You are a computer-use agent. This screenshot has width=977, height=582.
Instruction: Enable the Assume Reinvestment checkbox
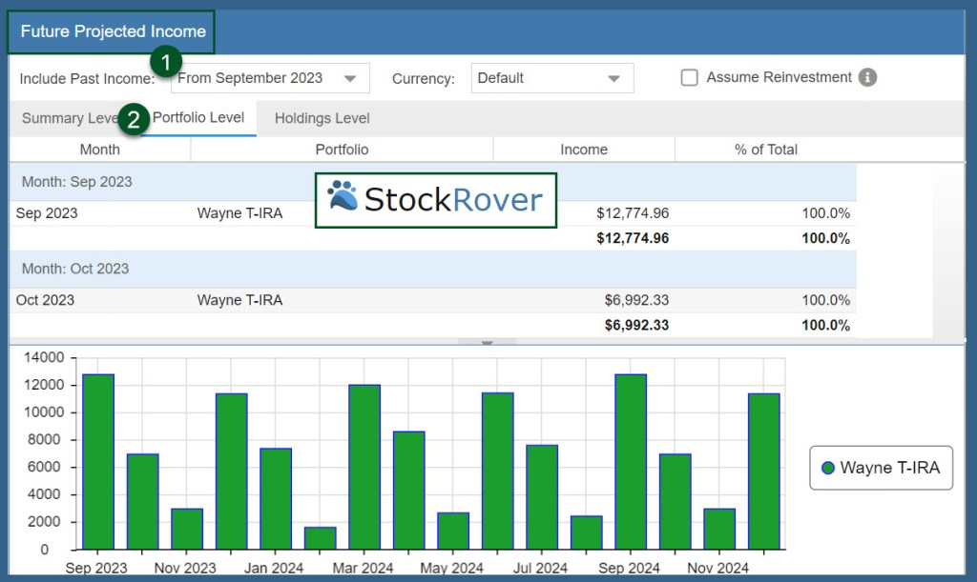(x=689, y=78)
